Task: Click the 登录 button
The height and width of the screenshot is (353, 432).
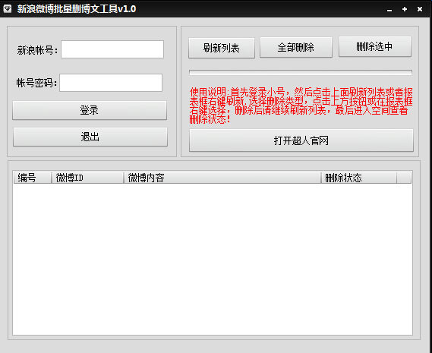Action: pyautogui.click(x=90, y=110)
